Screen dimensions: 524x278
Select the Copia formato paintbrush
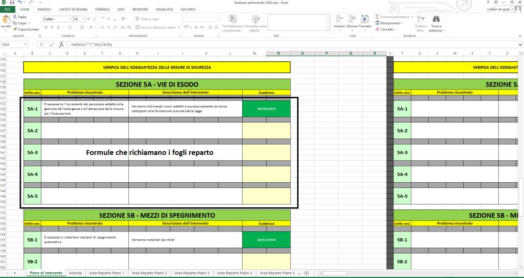(x=15, y=29)
